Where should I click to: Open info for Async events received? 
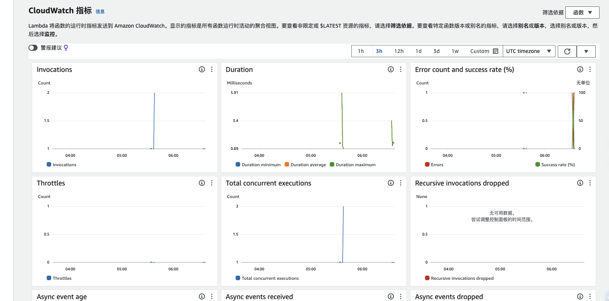pos(391,296)
